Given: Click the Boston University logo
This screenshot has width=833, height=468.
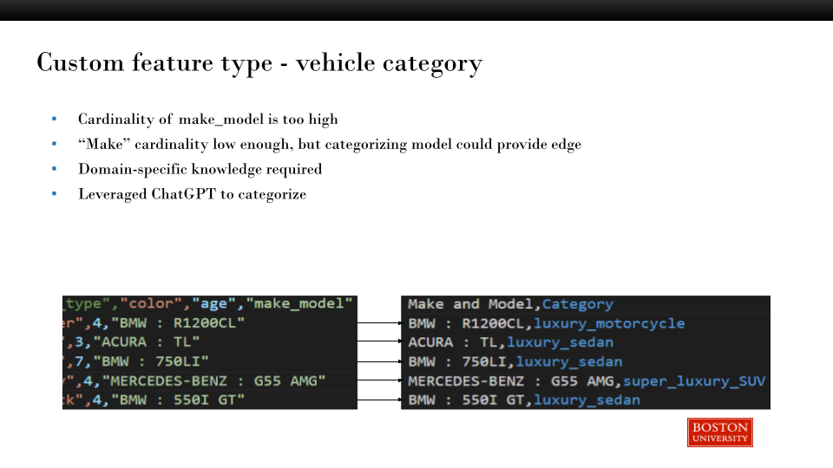Looking at the screenshot, I should tap(720, 432).
